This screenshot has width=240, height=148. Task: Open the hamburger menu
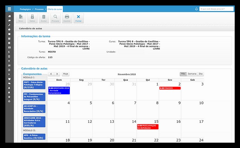(9, 9)
